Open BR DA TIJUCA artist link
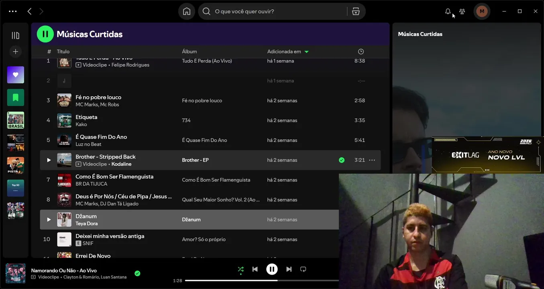This screenshot has width=544, height=289. 91,184
